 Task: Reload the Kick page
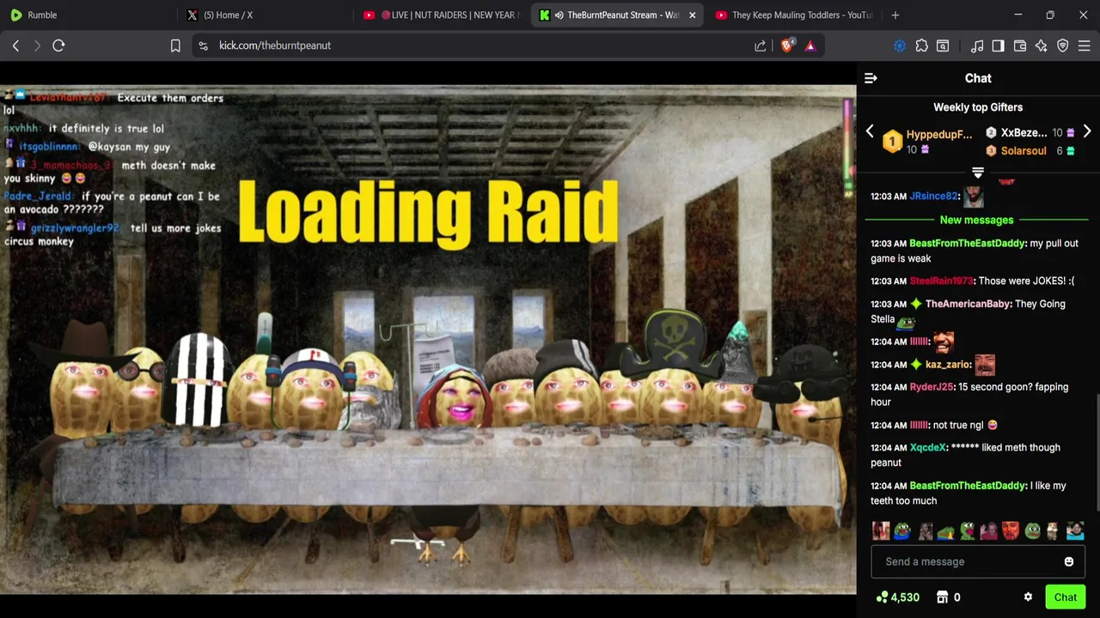pyautogui.click(x=58, y=45)
